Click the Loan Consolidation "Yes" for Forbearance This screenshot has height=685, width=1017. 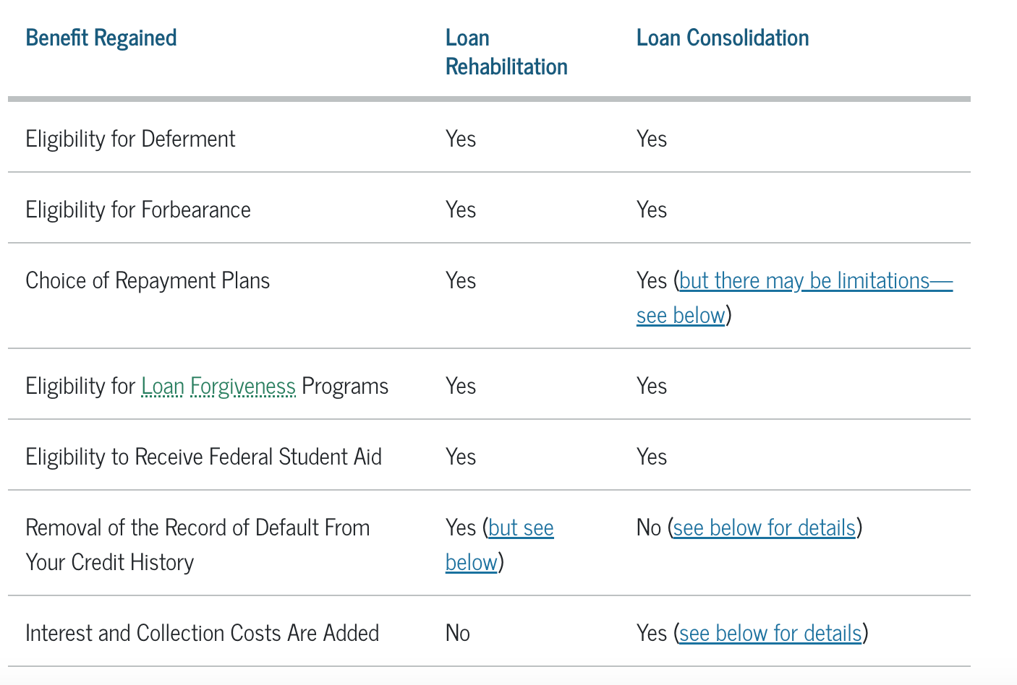(x=652, y=210)
